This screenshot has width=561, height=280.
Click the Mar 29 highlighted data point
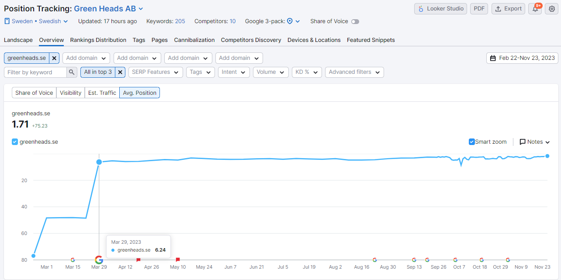[99, 162]
